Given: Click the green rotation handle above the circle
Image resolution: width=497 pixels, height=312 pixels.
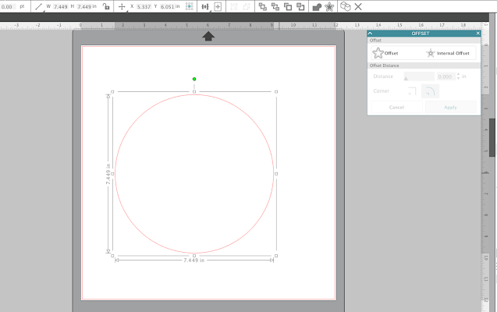Looking at the screenshot, I should click(194, 80).
